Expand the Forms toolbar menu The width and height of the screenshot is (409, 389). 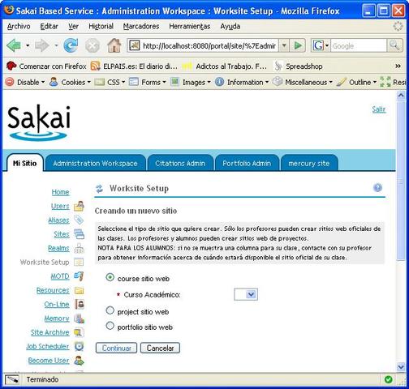click(x=148, y=82)
